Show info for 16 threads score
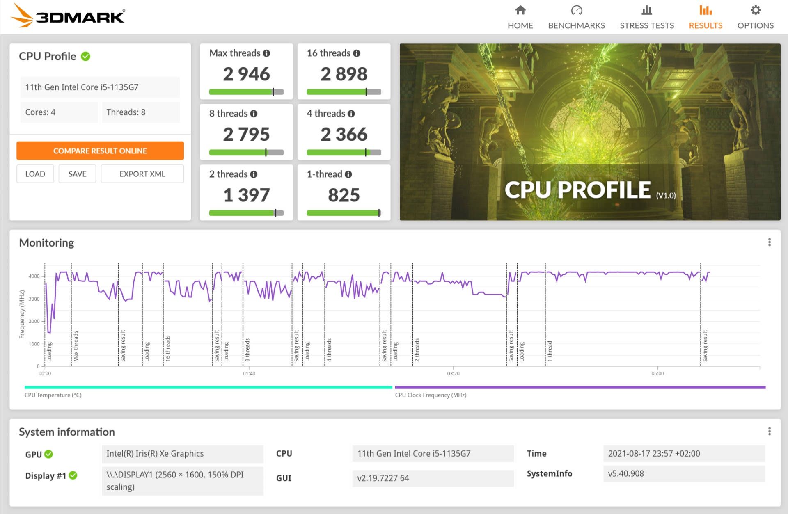The image size is (788, 514). 357,53
